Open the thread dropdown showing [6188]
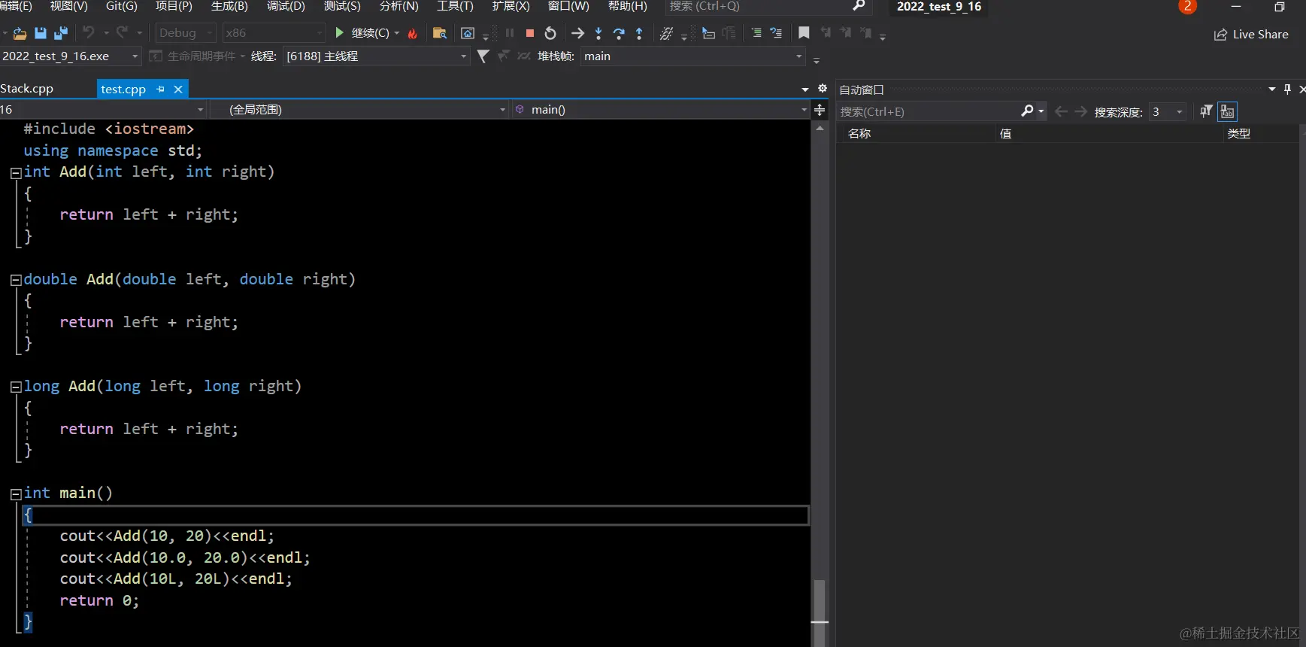 (x=377, y=56)
